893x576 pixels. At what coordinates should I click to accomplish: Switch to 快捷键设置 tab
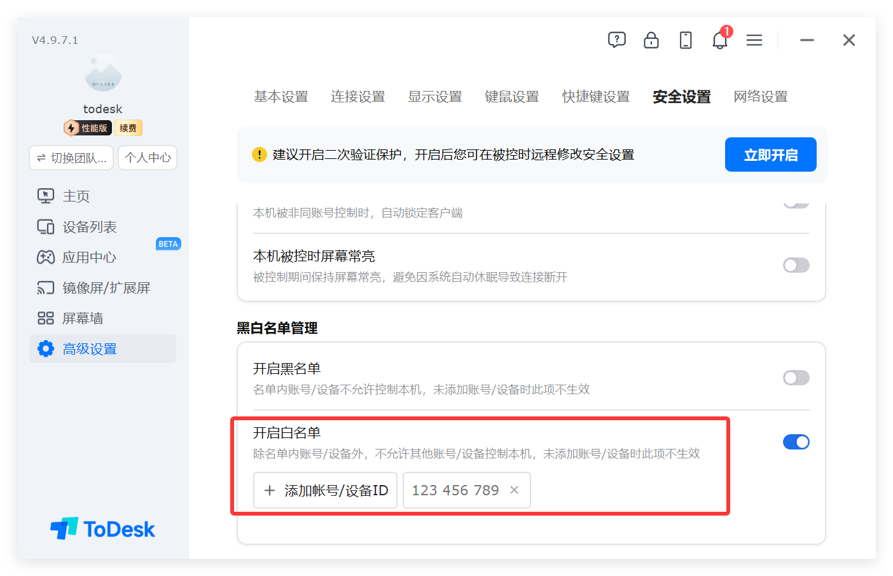pyautogui.click(x=596, y=97)
